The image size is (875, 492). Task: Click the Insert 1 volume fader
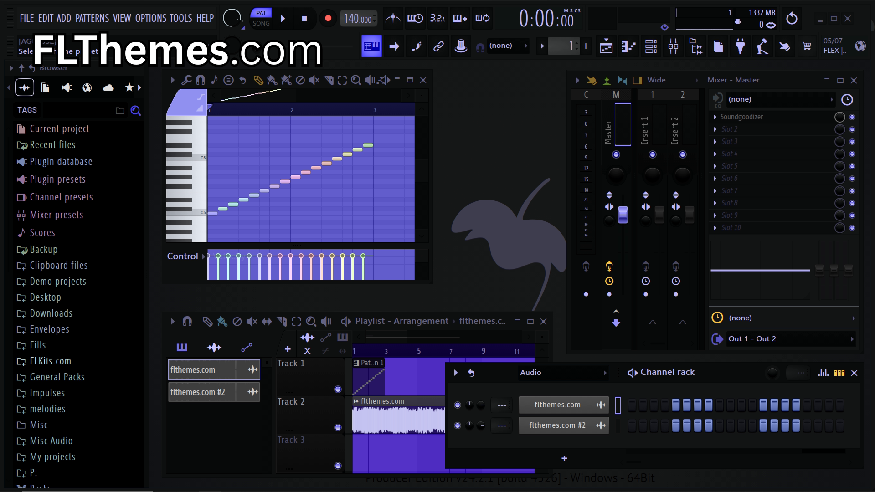tap(659, 215)
